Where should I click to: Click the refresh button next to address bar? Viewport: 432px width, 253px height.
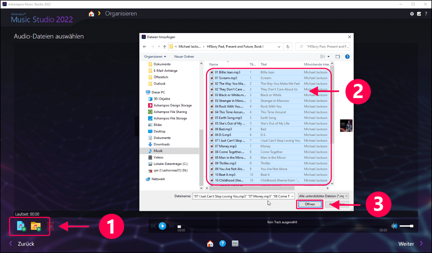[288, 47]
